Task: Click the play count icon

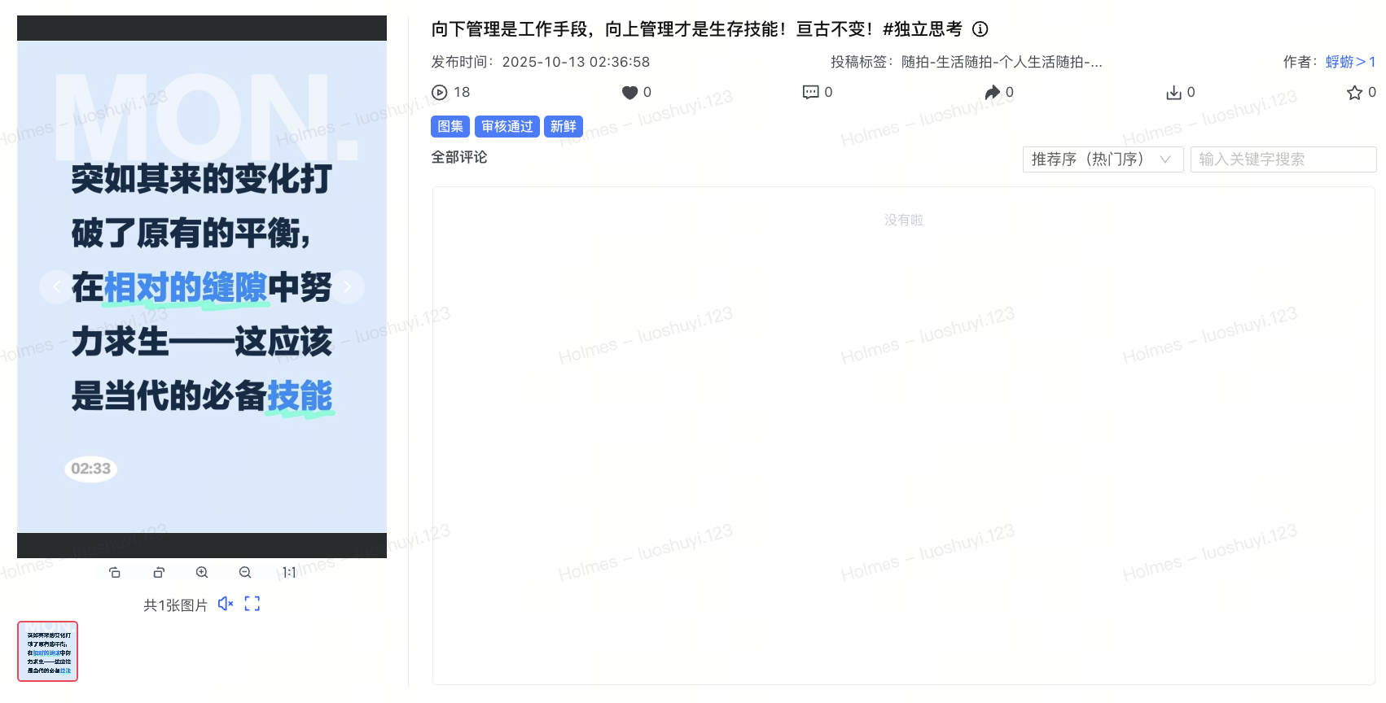Action: point(440,93)
